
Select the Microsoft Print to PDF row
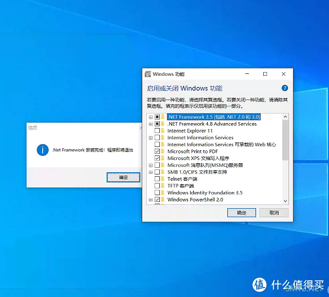click(193, 151)
